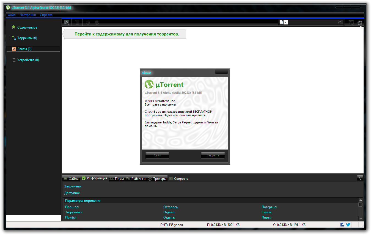Image resolution: width=371 pixels, height=235 pixels.
Task: Click the magnifier search icon
Action: point(340,23)
